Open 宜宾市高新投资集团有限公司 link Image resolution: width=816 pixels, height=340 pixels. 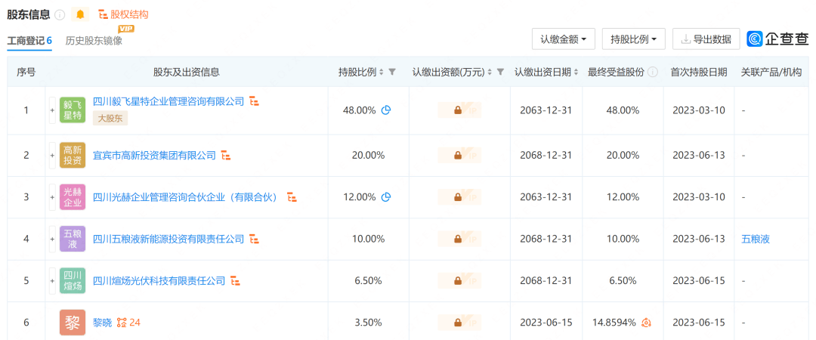pyautogui.click(x=154, y=155)
